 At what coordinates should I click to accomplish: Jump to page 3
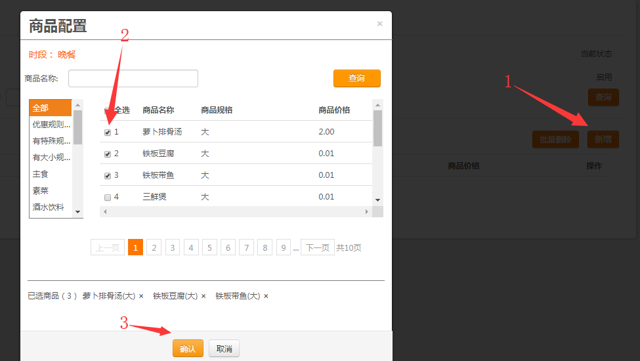click(x=173, y=247)
